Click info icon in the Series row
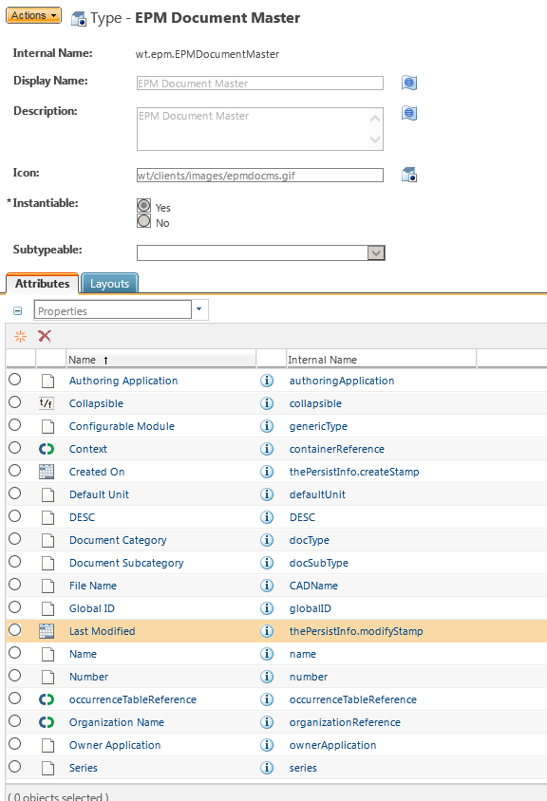Viewport: 547px width, 801px height. click(267, 768)
